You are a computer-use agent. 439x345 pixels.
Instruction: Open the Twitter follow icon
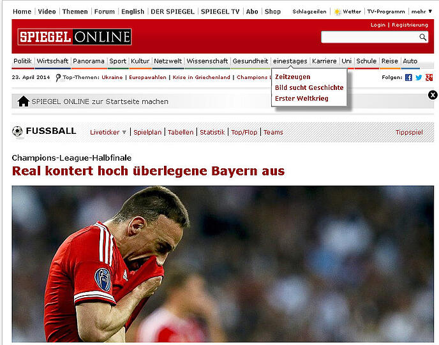click(419, 78)
